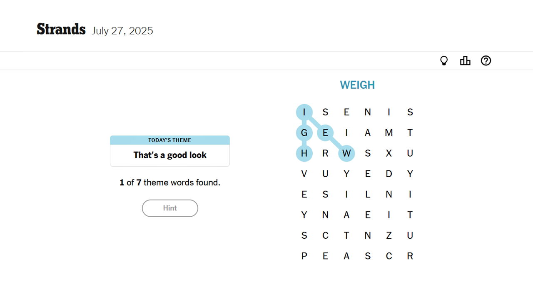Select the highlighted letter E in the WEIGH path

click(x=325, y=133)
